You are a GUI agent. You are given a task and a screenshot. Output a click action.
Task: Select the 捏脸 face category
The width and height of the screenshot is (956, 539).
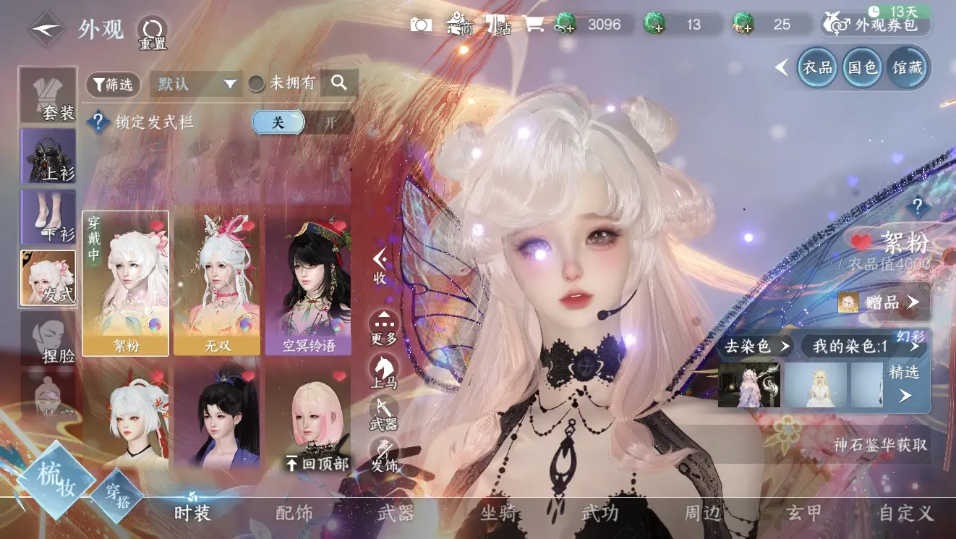point(48,339)
